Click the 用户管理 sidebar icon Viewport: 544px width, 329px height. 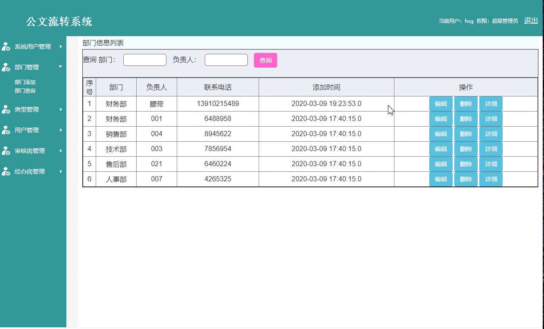(6, 130)
